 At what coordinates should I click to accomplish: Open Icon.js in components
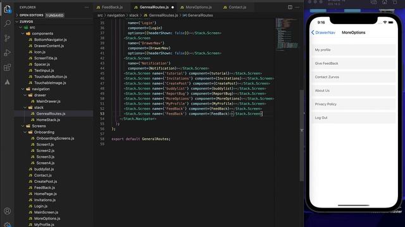point(40,52)
